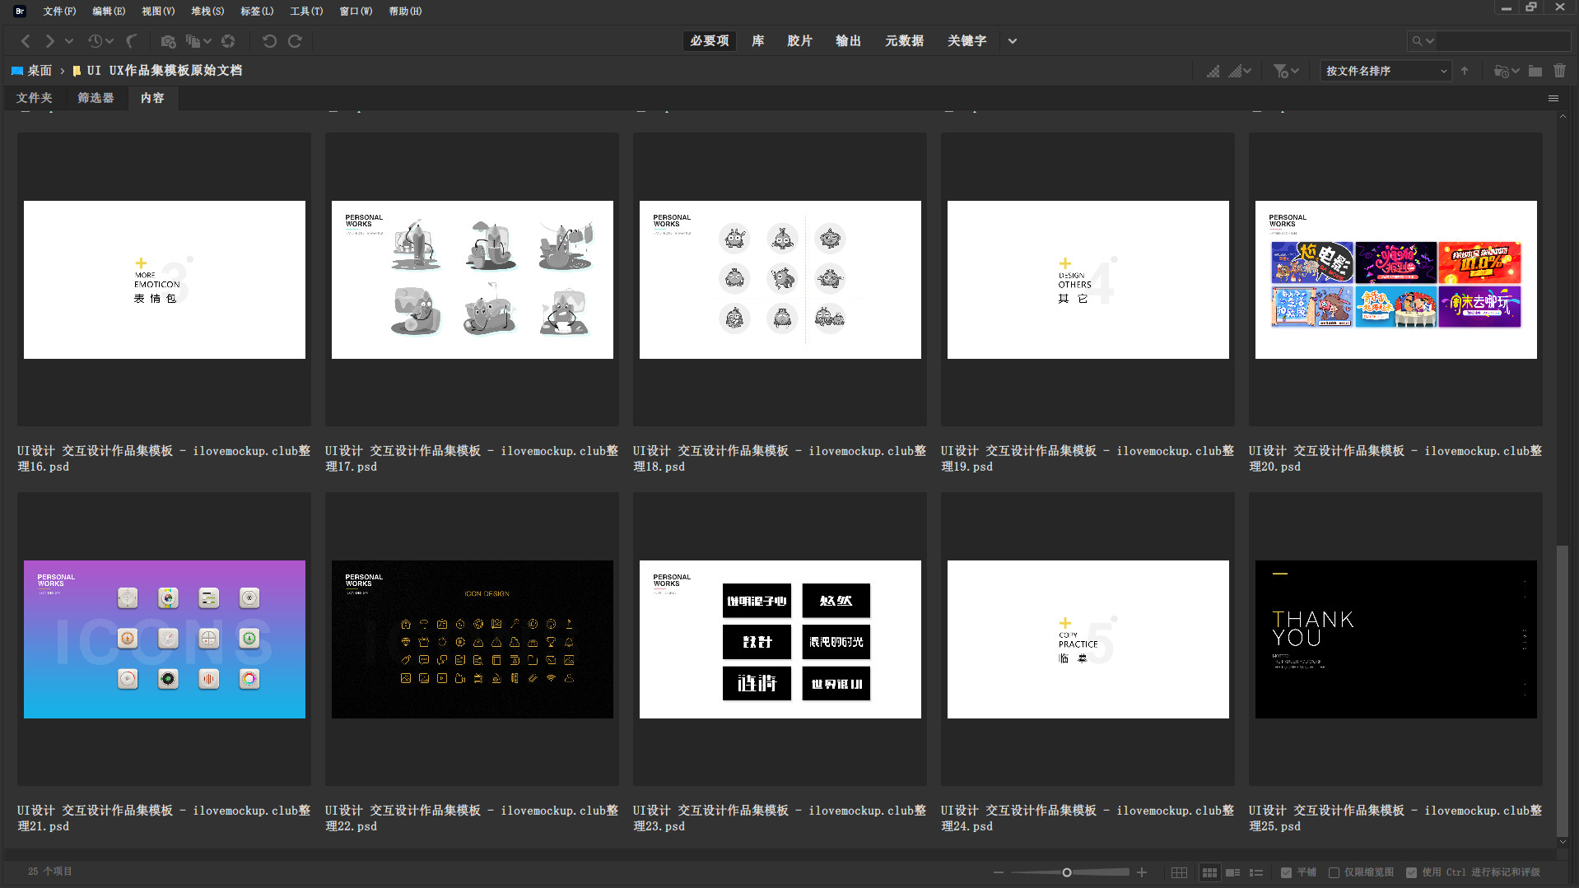Image resolution: width=1579 pixels, height=888 pixels.
Task: Switch to list view in the status bar
Action: tap(1256, 872)
